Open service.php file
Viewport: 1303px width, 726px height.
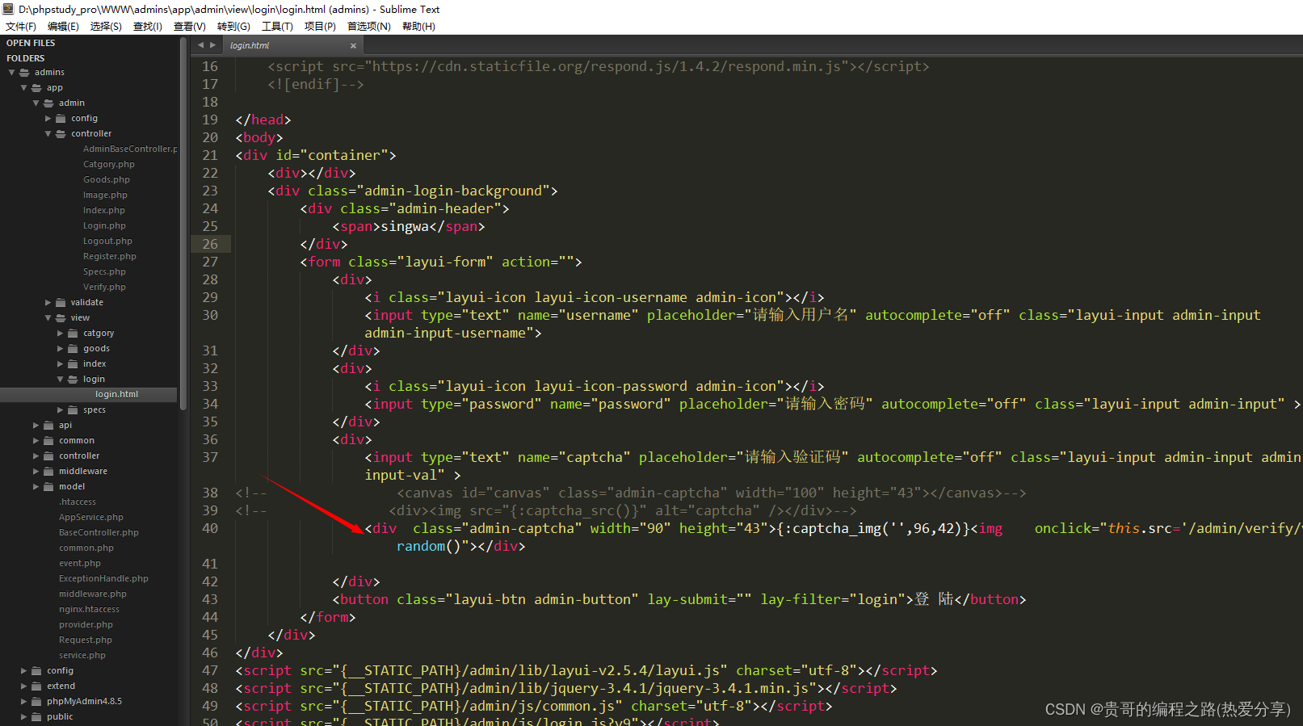tap(82, 655)
